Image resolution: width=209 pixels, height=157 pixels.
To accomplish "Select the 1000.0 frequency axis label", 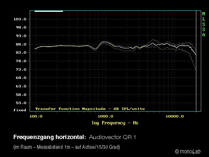I will coord(105,116).
